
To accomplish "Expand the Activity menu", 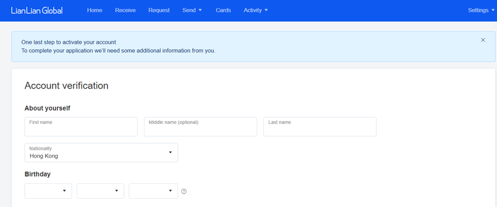I will (x=256, y=10).
